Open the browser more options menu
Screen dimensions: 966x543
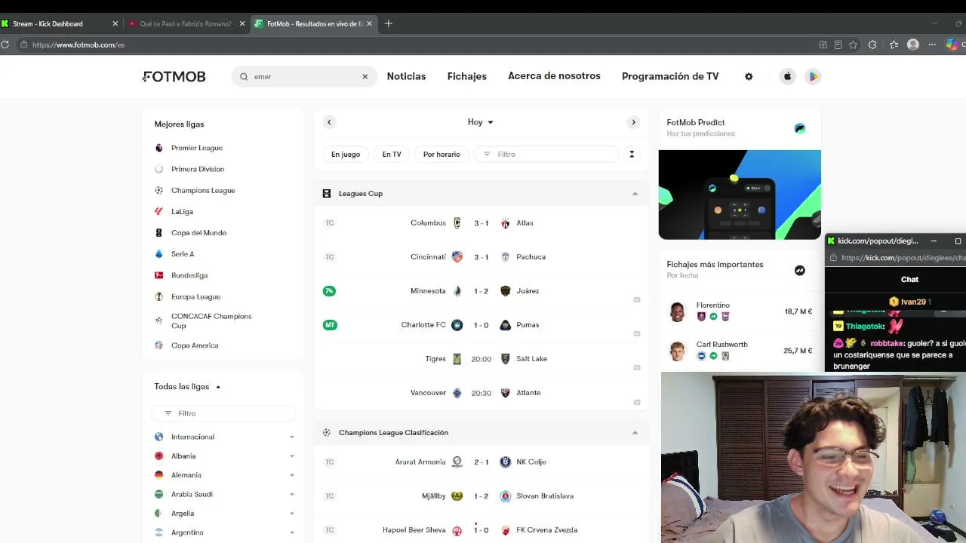coord(932,44)
